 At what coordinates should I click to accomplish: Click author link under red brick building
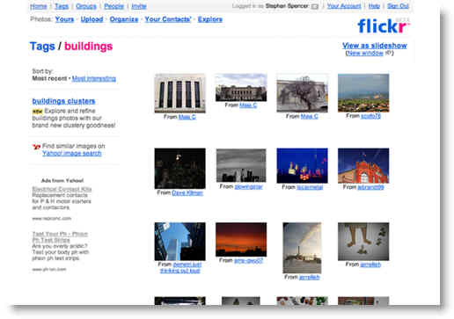[x=370, y=187]
